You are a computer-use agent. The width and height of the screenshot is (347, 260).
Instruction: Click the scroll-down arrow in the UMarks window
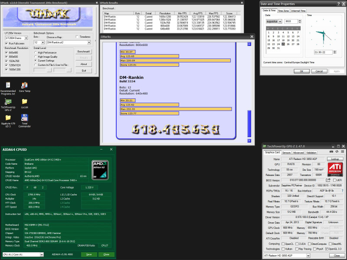point(249,140)
